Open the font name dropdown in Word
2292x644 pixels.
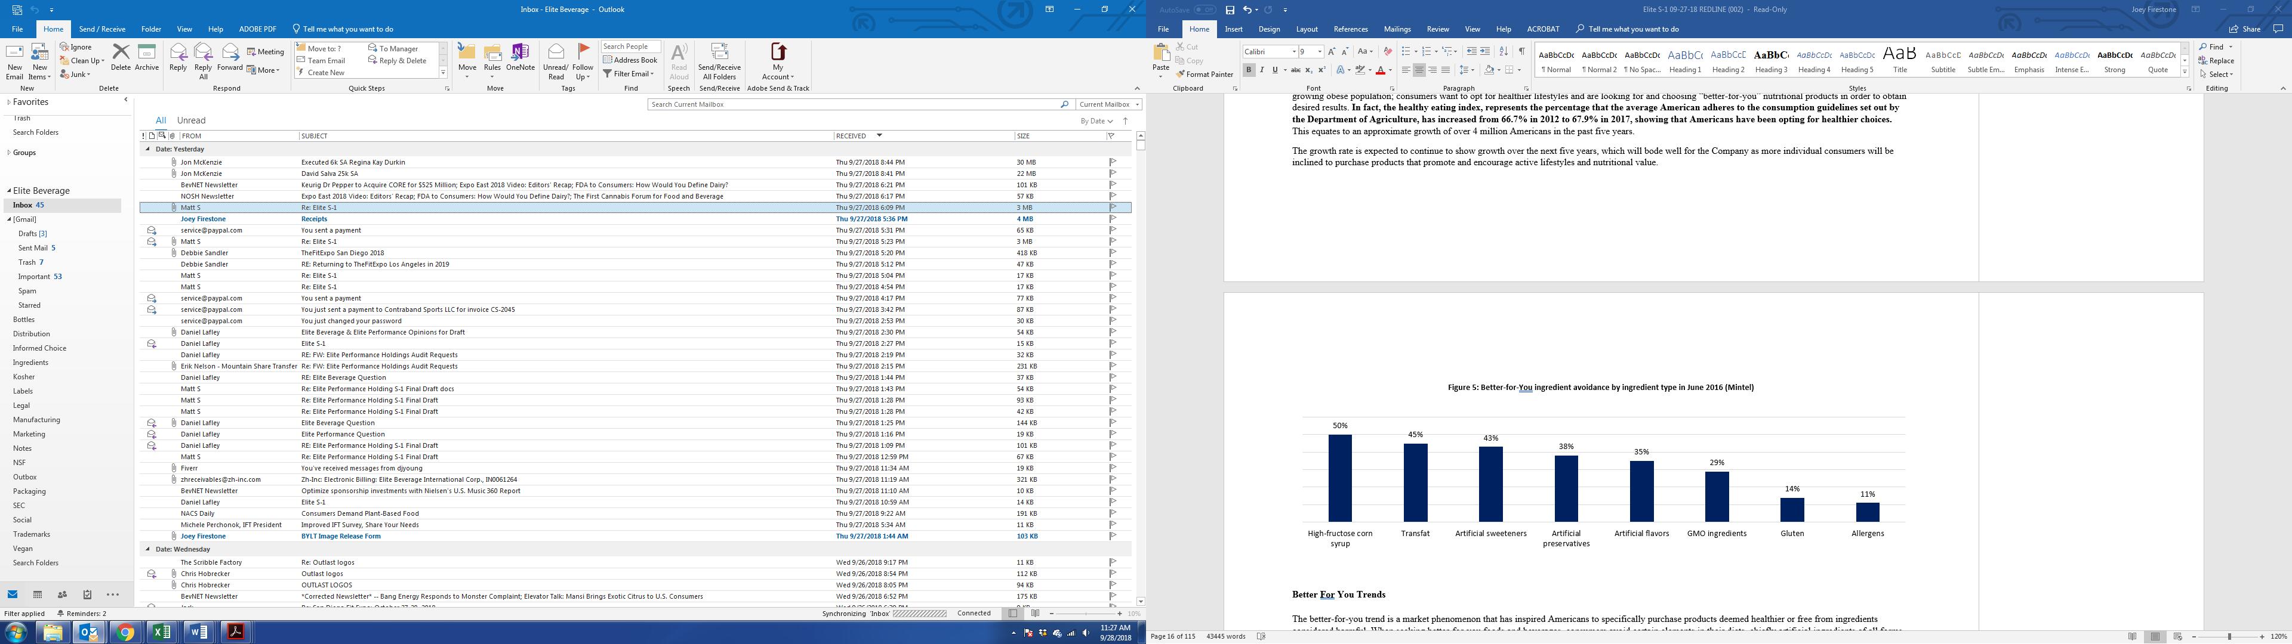pos(1293,52)
